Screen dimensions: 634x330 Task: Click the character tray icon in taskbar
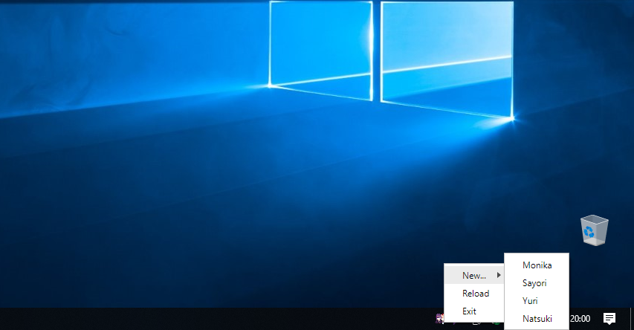(439, 319)
